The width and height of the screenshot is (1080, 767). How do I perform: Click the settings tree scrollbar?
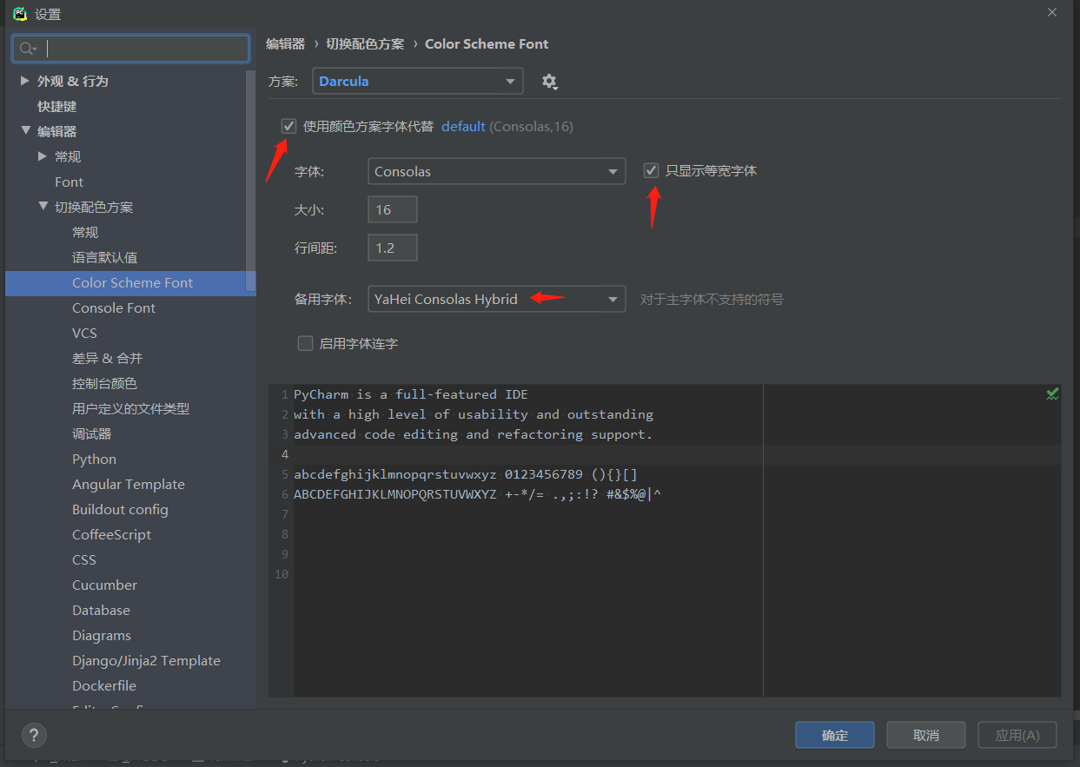[251, 180]
